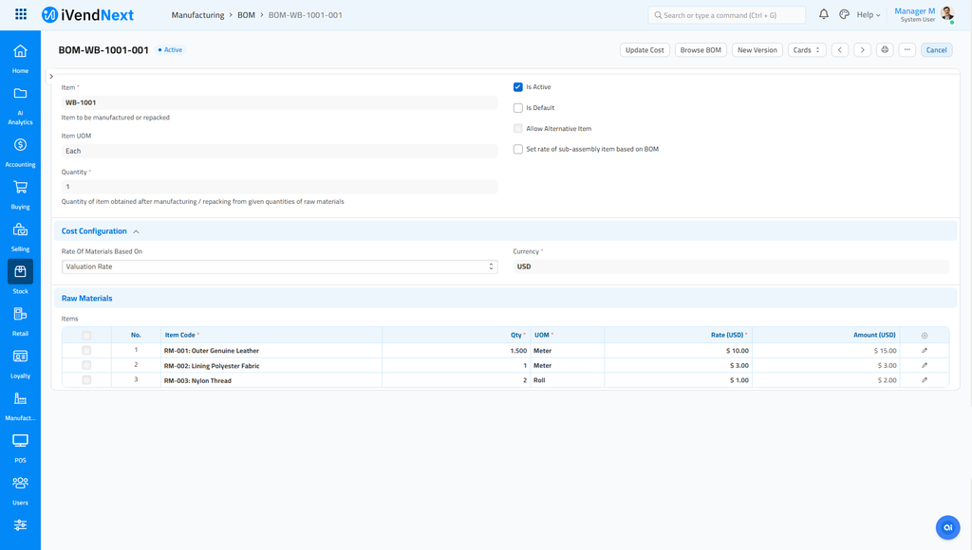Enable Set rate of sub-assembly item checkbox
Image resolution: width=972 pixels, height=550 pixels.
(518, 149)
